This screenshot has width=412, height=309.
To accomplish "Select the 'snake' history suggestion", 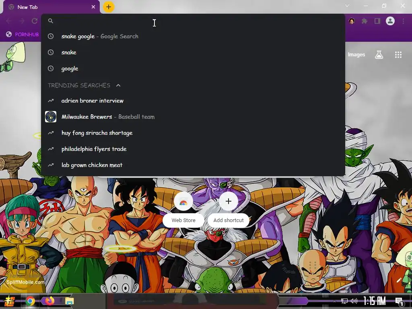I will [193, 52].
